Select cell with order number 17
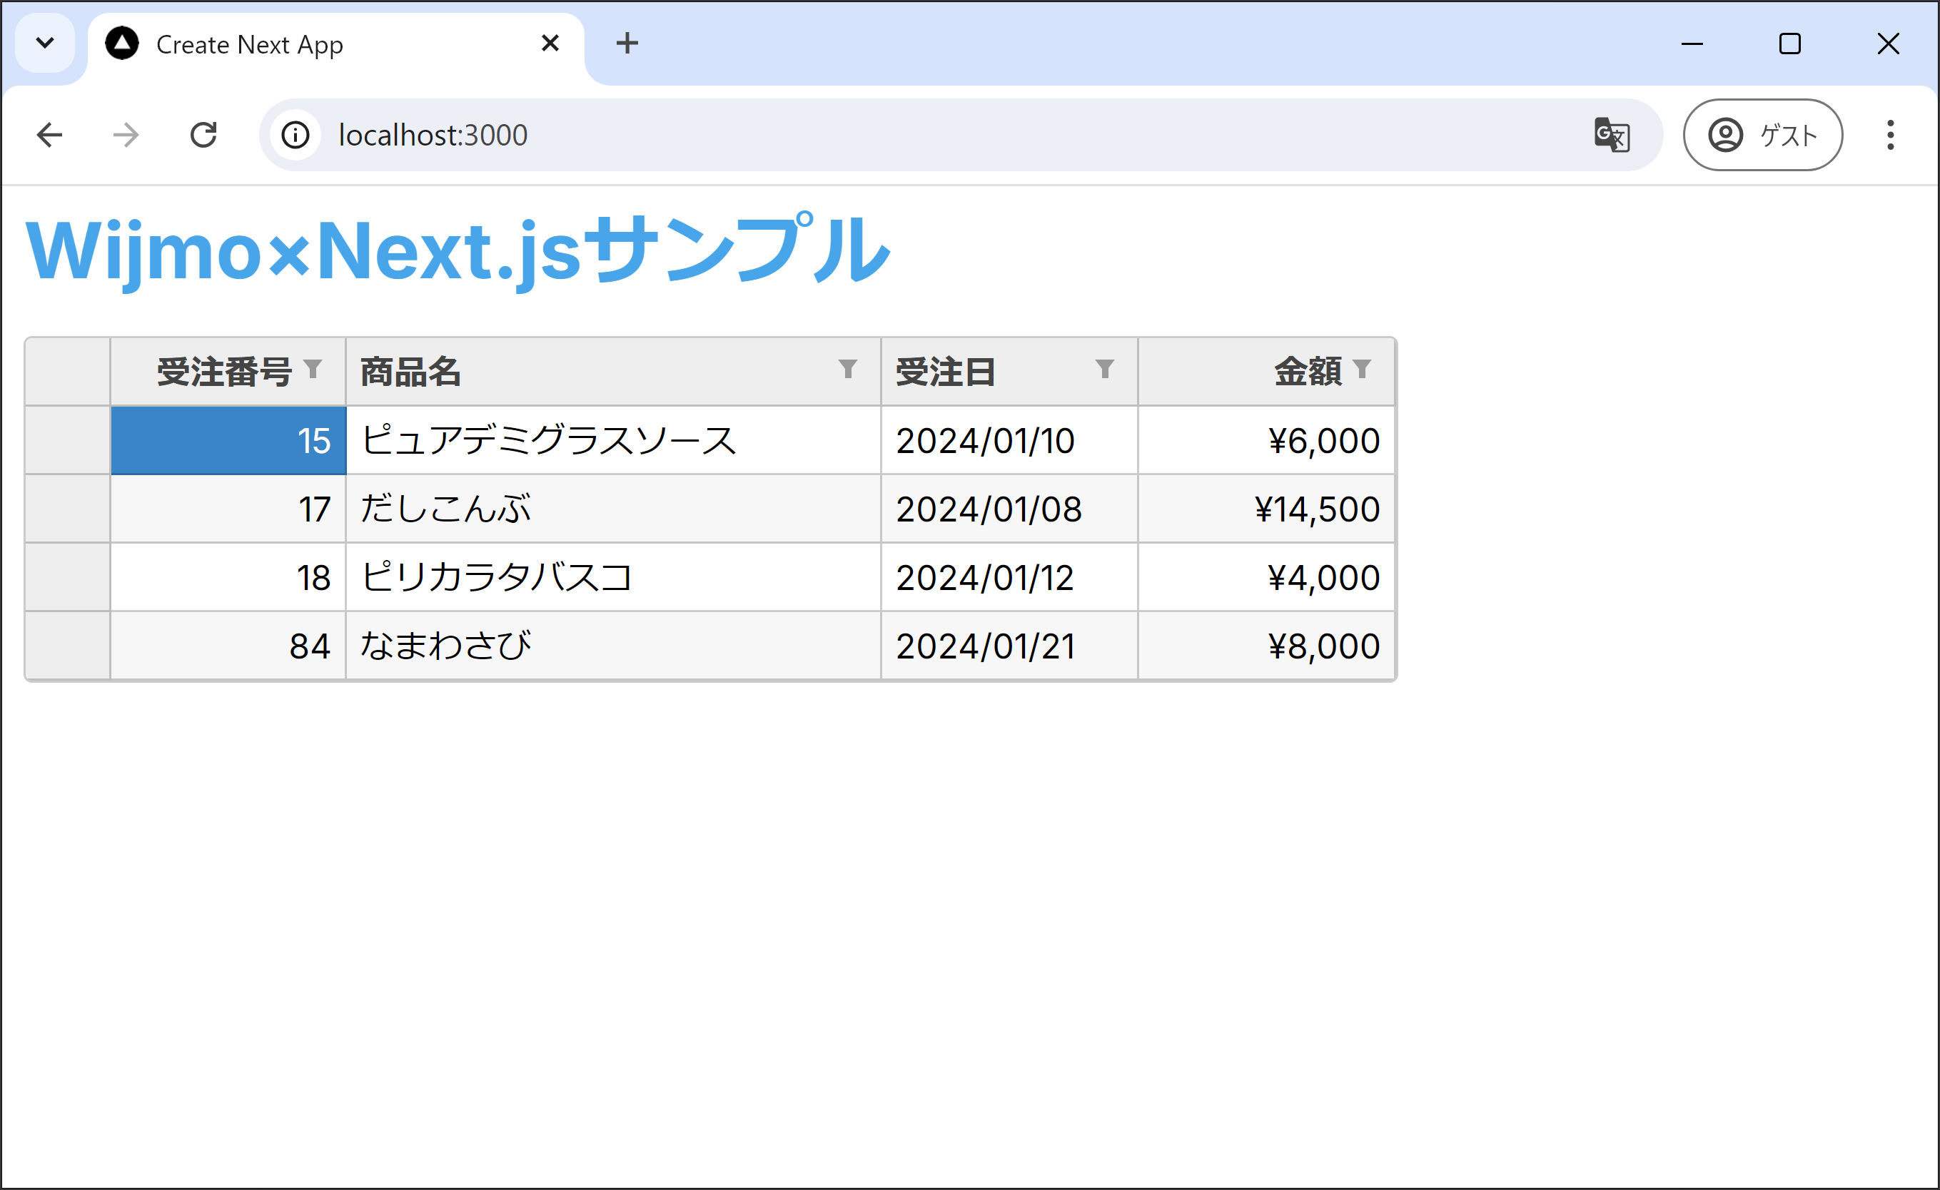The image size is (1940, 1190). coord(228,509)
